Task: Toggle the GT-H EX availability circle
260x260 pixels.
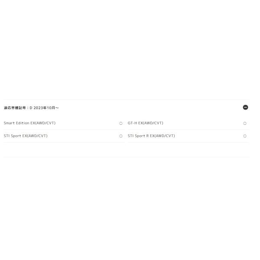Action: coord(245,123)
